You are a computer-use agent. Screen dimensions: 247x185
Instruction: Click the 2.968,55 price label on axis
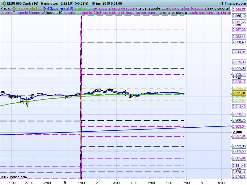[x=239, y=10]
